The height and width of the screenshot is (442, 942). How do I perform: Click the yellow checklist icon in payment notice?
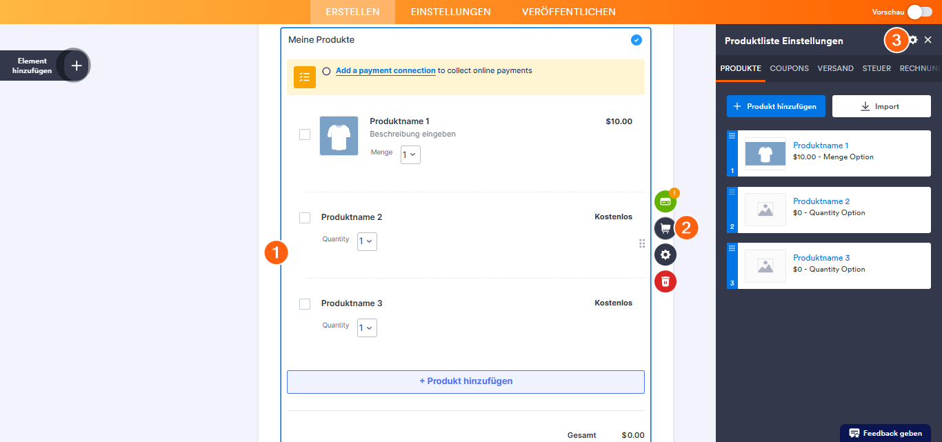coord(305,77)
